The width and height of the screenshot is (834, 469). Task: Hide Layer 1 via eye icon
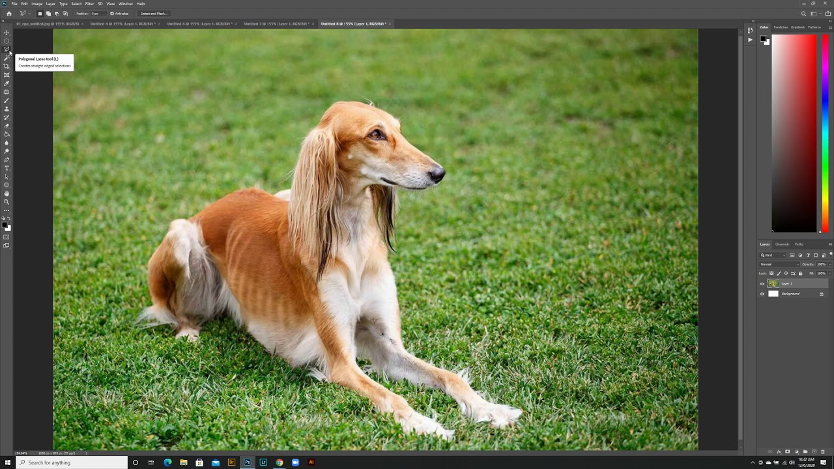762,283
